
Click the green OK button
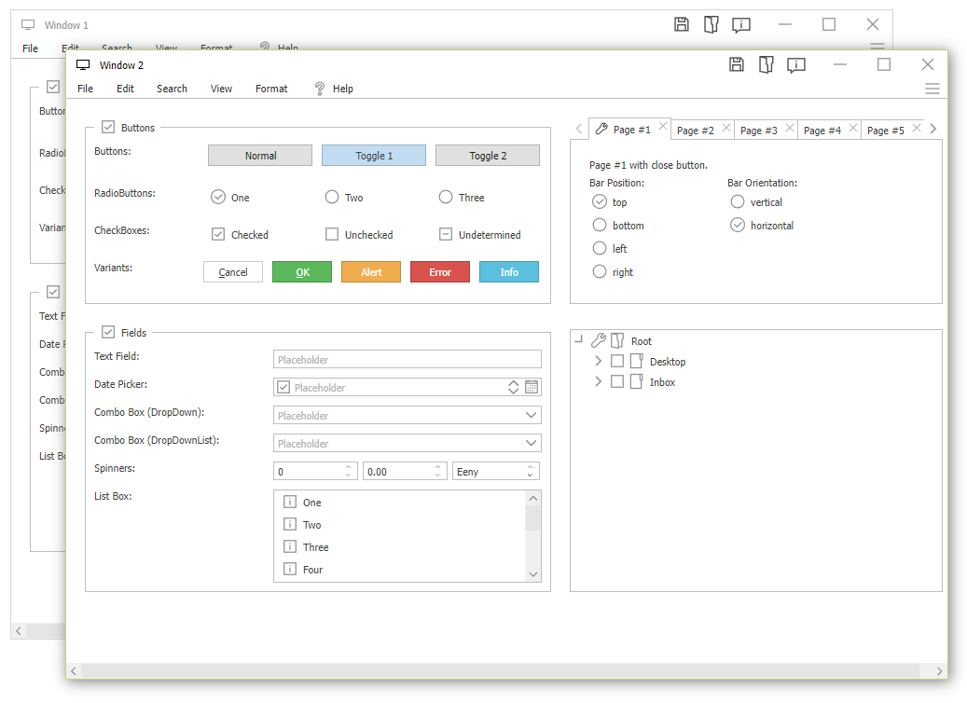pyautogui.click(x=302, y=272)
